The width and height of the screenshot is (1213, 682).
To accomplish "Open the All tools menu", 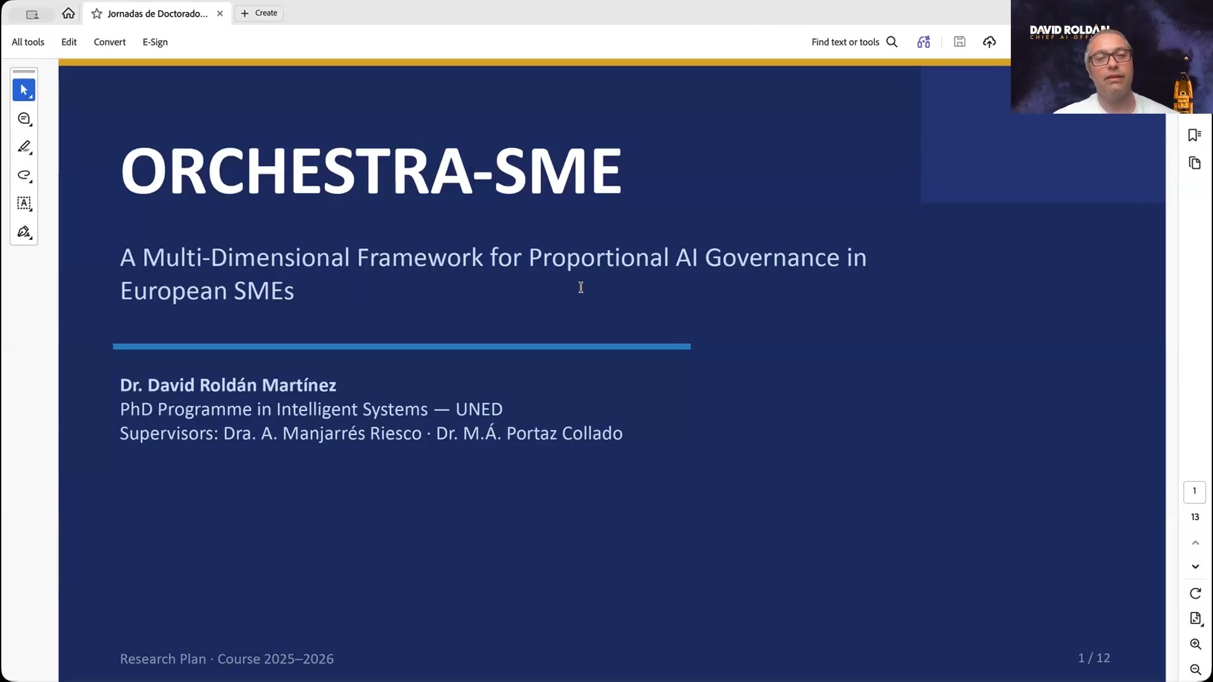I will click(28, 42).
